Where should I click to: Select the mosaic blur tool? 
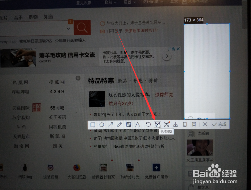tap(129, 124)
